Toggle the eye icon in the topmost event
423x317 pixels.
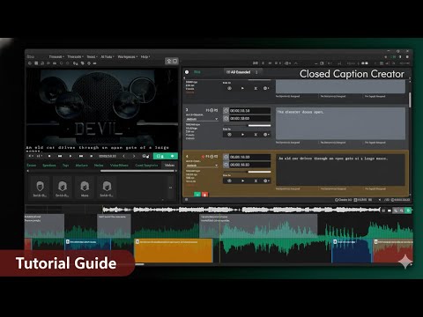coord(229,88)
